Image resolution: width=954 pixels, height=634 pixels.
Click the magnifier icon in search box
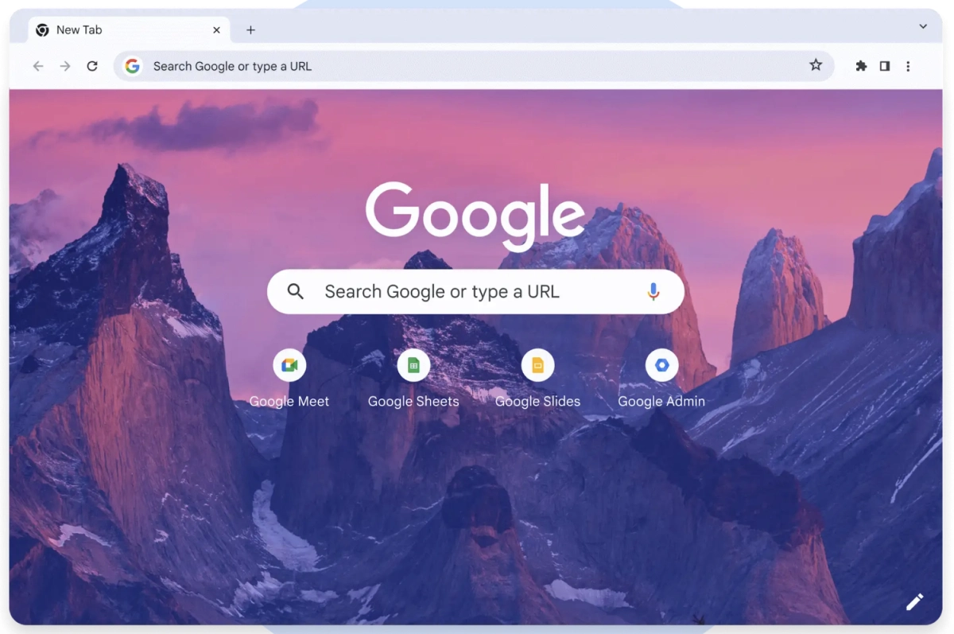[x=296, y=292]
